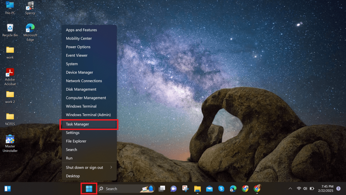Launch Skype from the taskbar
Viewport: 346px width, 195px height.
pos(221,189)
